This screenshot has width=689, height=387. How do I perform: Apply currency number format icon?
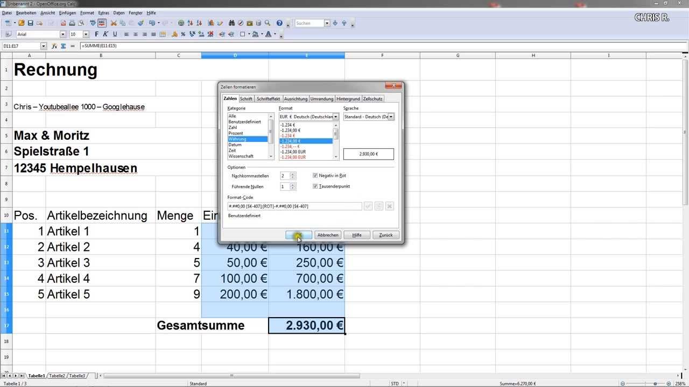[174, 34]
